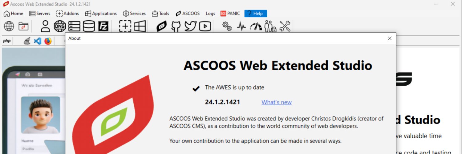Click 'The AWES is up to date' text
This screenshot has height=154, width=462.
(x=235, y=87)
